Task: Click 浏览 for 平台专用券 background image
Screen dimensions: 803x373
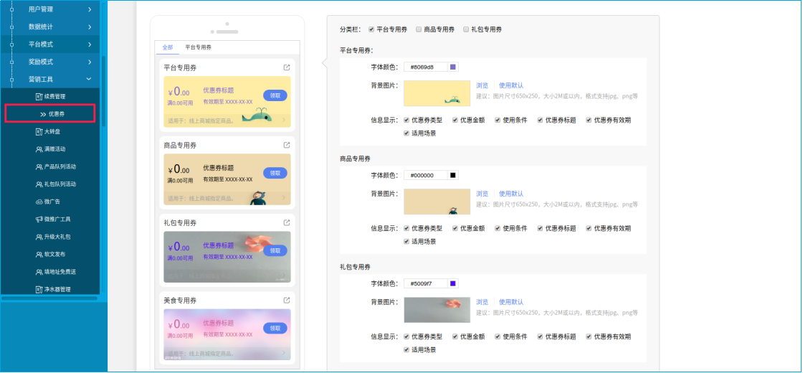Action: (482, 85)
